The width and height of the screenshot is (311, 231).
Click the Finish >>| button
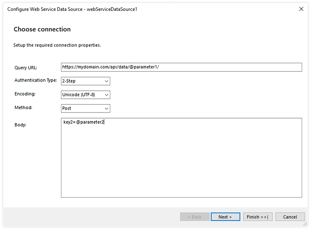point(258,217)
